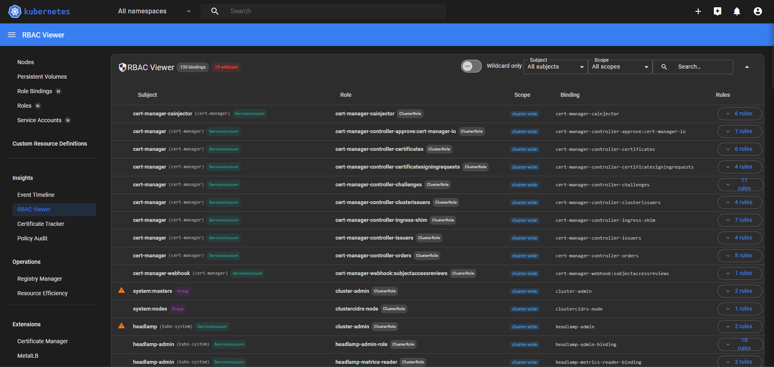Click the magnifier in RBAC search box

664,67
